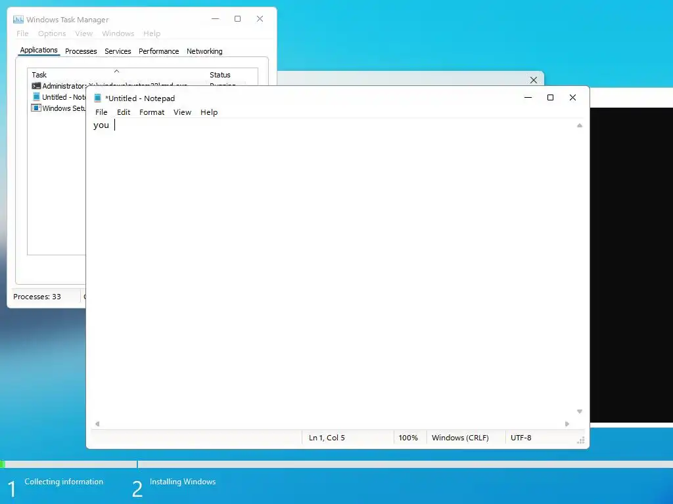The width and height of the screenshot is (673, 504).
Task: Maximize the Windows Task Manager window
Action: tap(237, 19)
